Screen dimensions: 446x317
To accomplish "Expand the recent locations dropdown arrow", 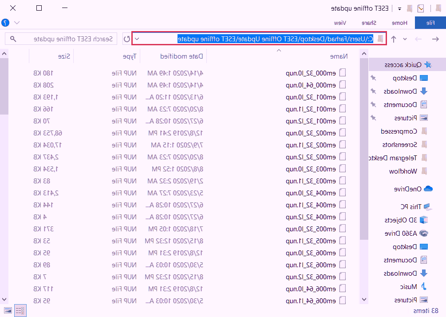I will coord(405,39).
